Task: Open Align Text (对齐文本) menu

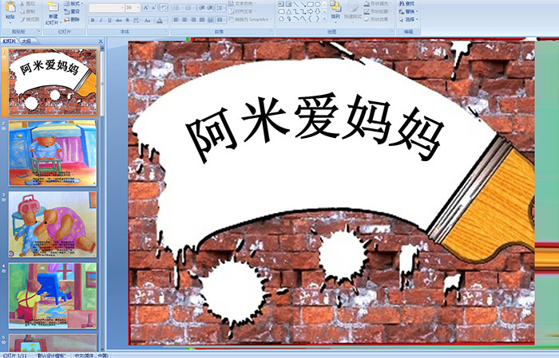Action: (x=242, y=11)
